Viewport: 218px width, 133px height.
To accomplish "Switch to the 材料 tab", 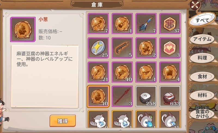I will tap(202, 95).
